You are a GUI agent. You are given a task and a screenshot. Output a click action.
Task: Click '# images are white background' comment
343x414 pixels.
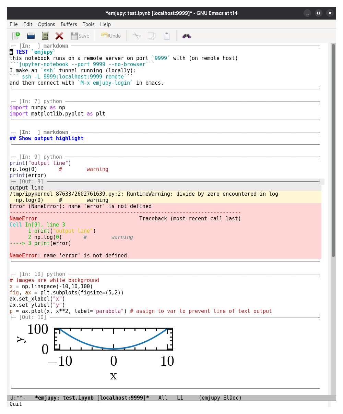click(54, 280)
